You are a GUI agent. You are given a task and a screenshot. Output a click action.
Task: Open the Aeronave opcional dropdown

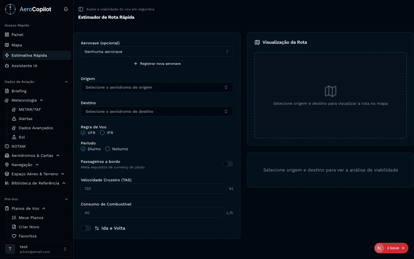[157, 52]
